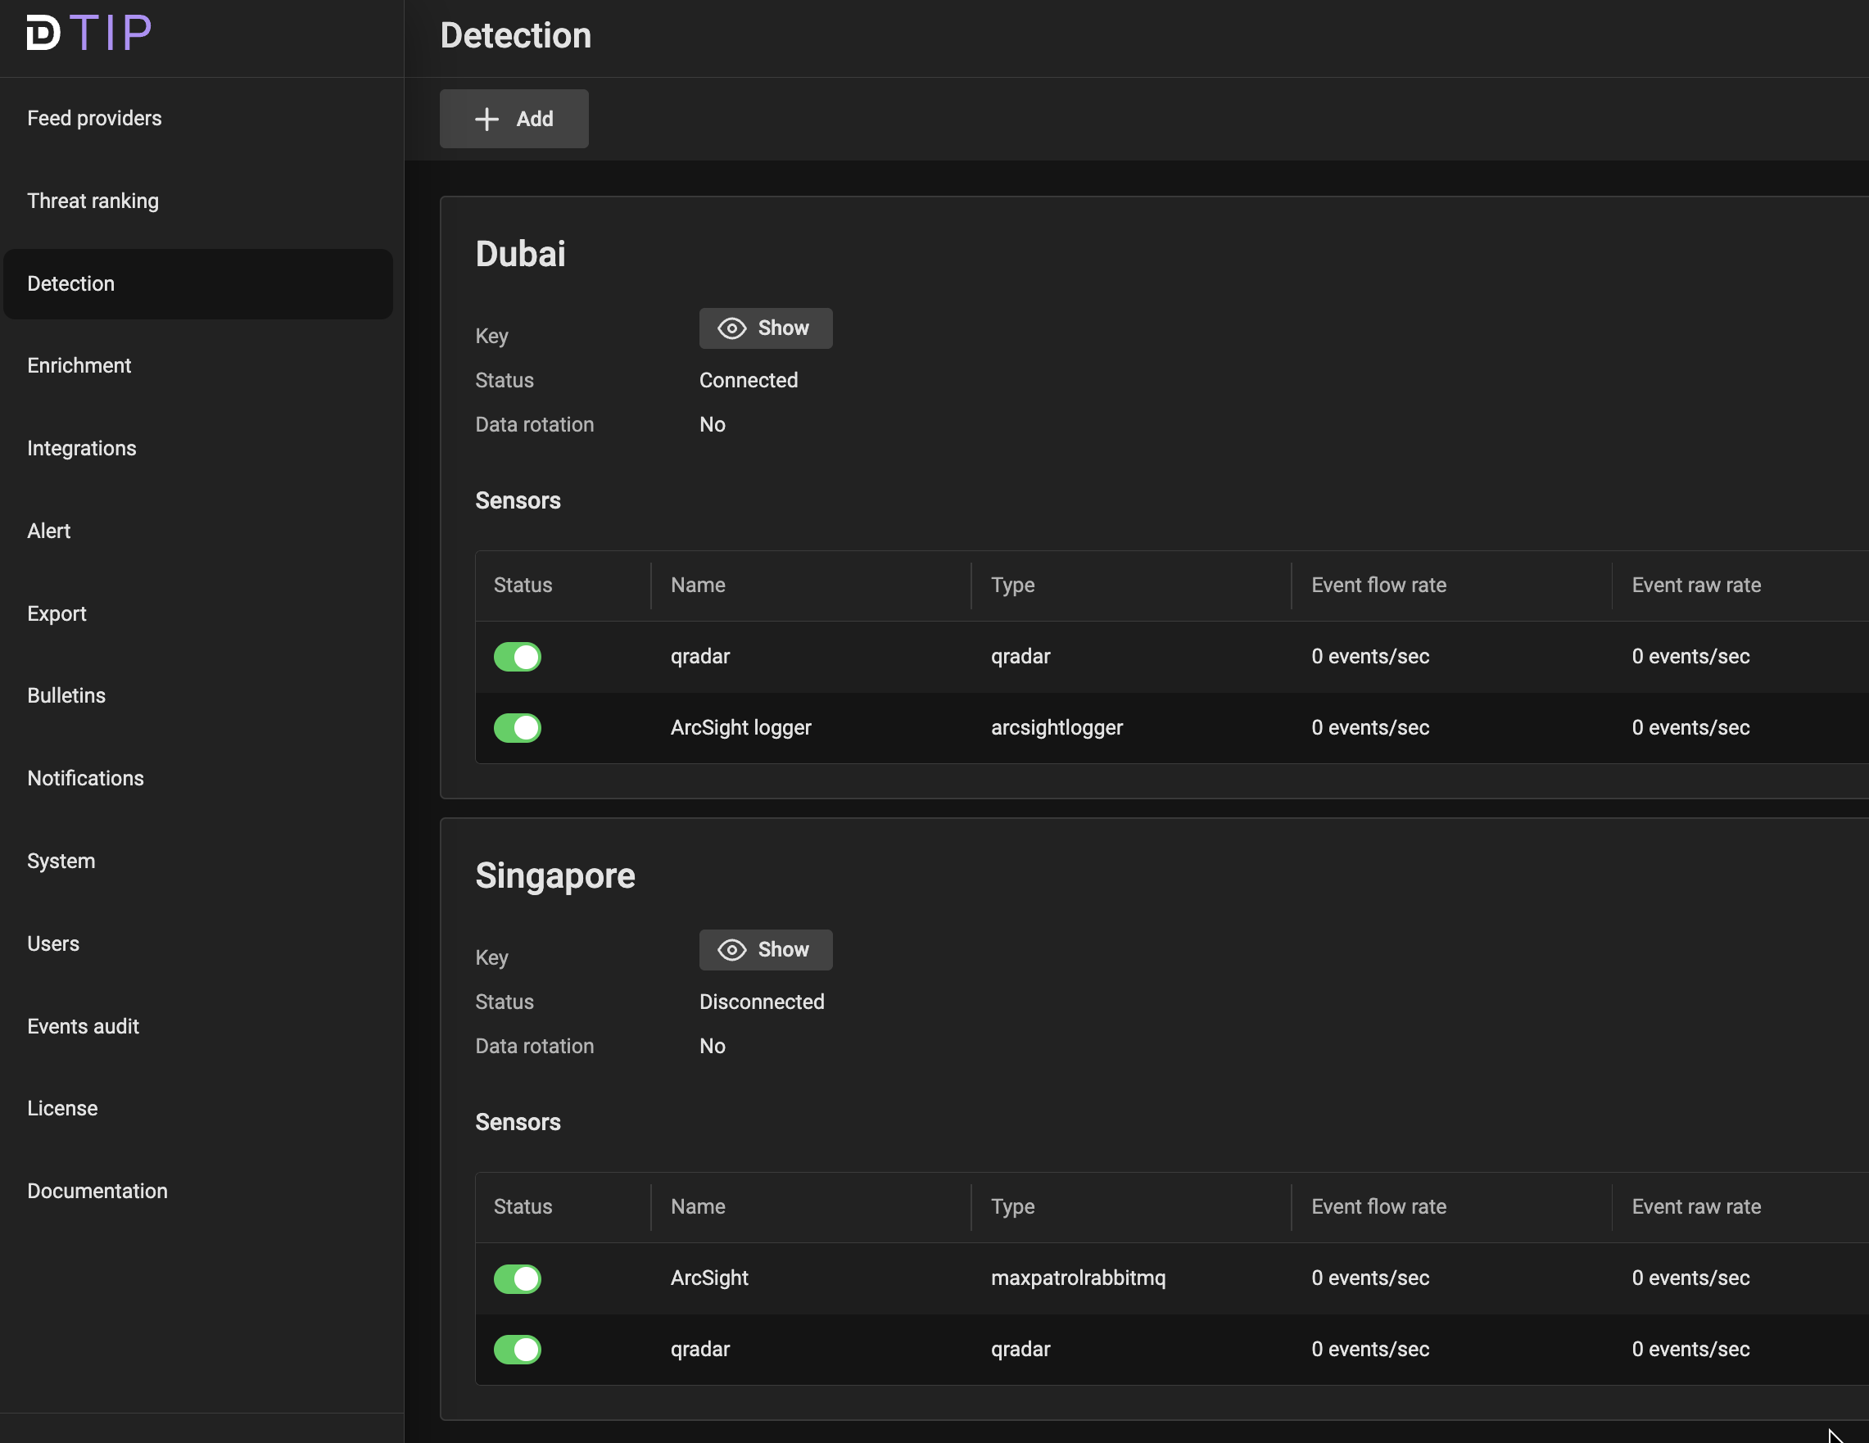
Task: Select Integrations in the sidebar
Action: tap(81, 449)
